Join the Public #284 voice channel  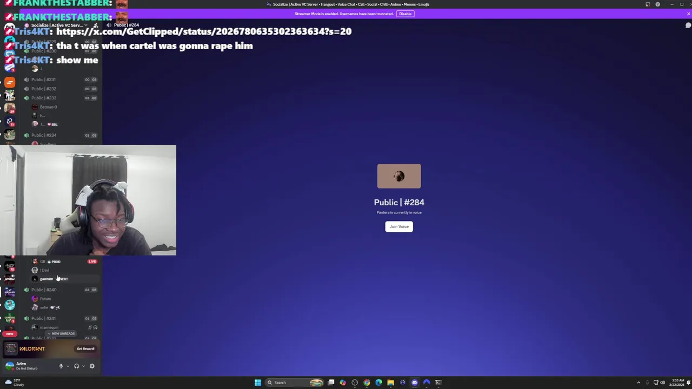click(x=399, y=226)
